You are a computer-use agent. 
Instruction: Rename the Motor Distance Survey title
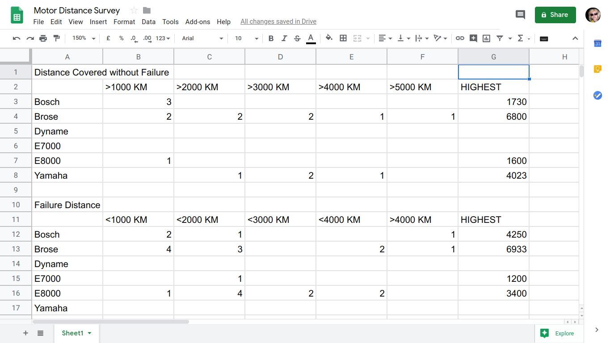(77, 10)
